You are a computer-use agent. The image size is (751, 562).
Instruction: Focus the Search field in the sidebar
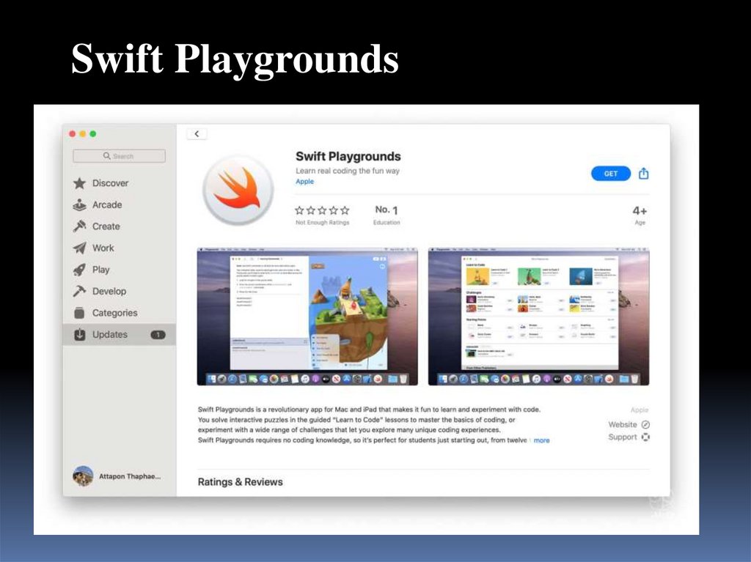pyautogui.click(x=120, y=156)
